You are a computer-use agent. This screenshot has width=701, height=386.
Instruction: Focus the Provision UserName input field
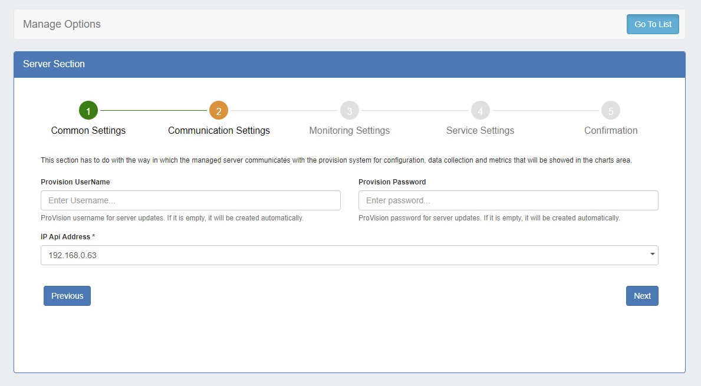click(x=190, y=200)
